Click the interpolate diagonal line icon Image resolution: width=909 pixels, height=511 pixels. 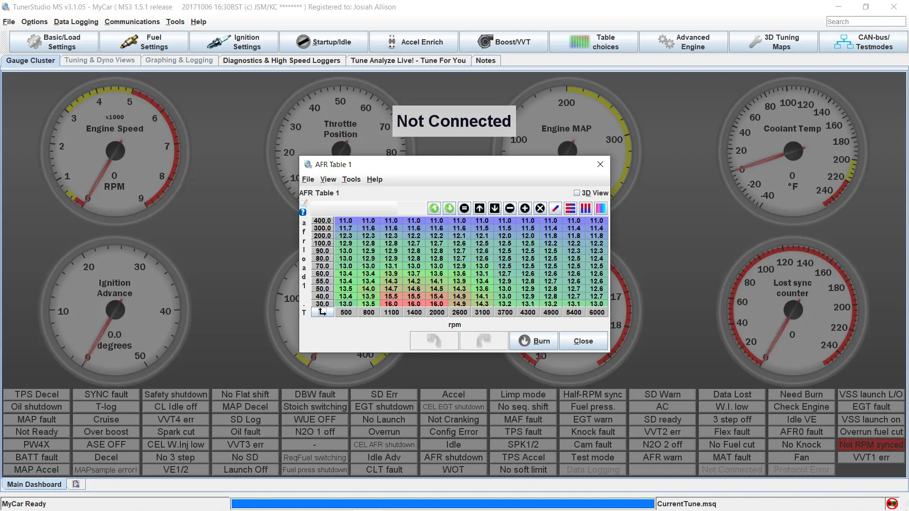pyautogui.click(x=555, y=208)
